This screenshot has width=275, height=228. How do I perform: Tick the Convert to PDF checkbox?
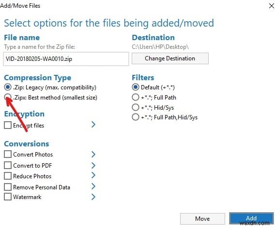click(x=8, y=165)
